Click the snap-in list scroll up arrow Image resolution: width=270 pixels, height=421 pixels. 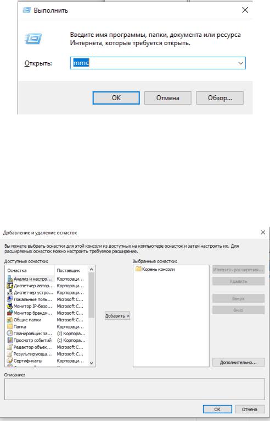coord(91,269)
